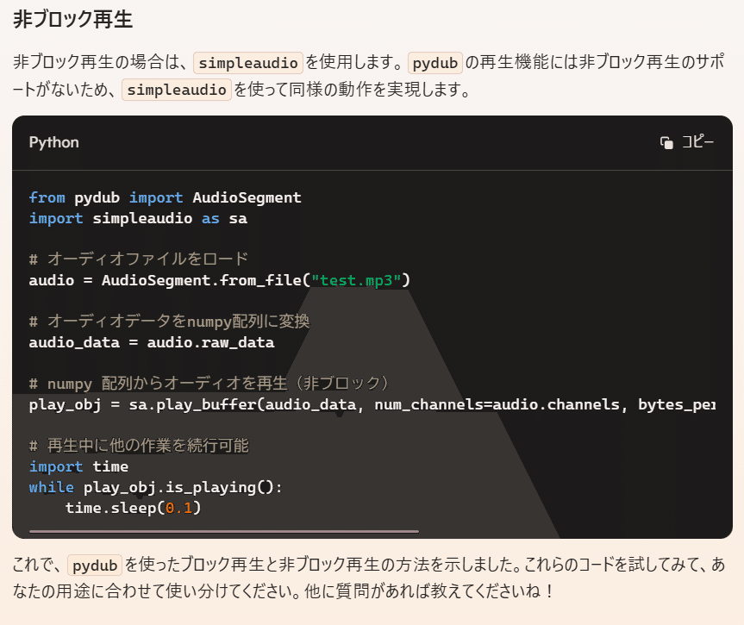Click the 'import time' line
The height and width of the screenshot is (625, 744).
tap(78, 466)
